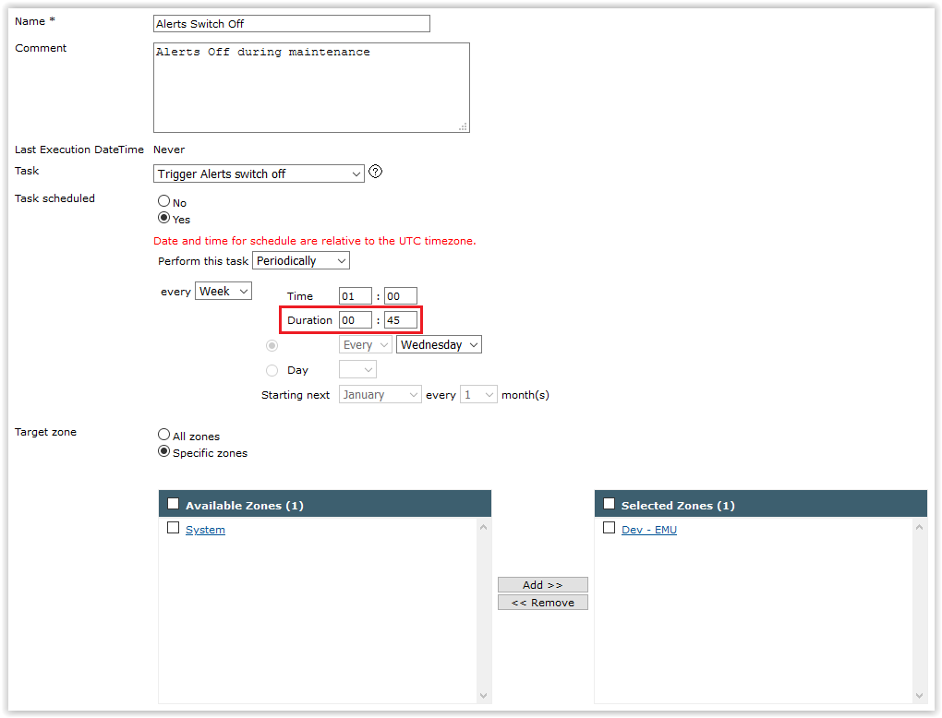Open the month interval dropdown showing 1

coord(478,394)
